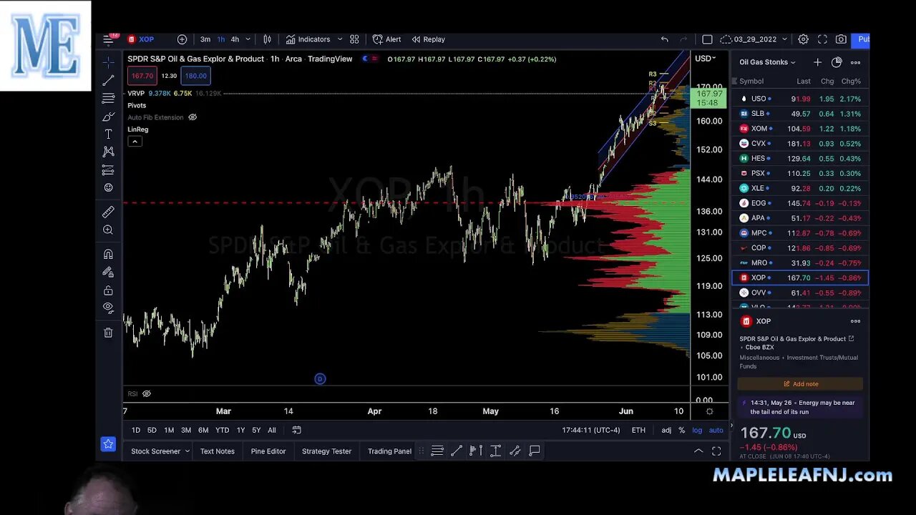Take a chart snapshot with camera icon
916x515 pixels.
841,39
